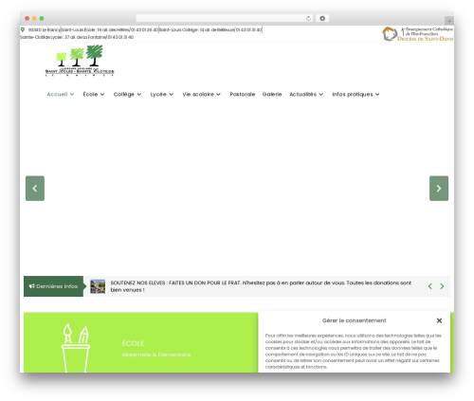Open the Actualités menu item

click(302, 94)
